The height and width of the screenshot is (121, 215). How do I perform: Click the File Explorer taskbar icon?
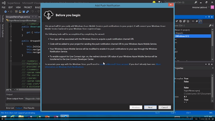21,117
